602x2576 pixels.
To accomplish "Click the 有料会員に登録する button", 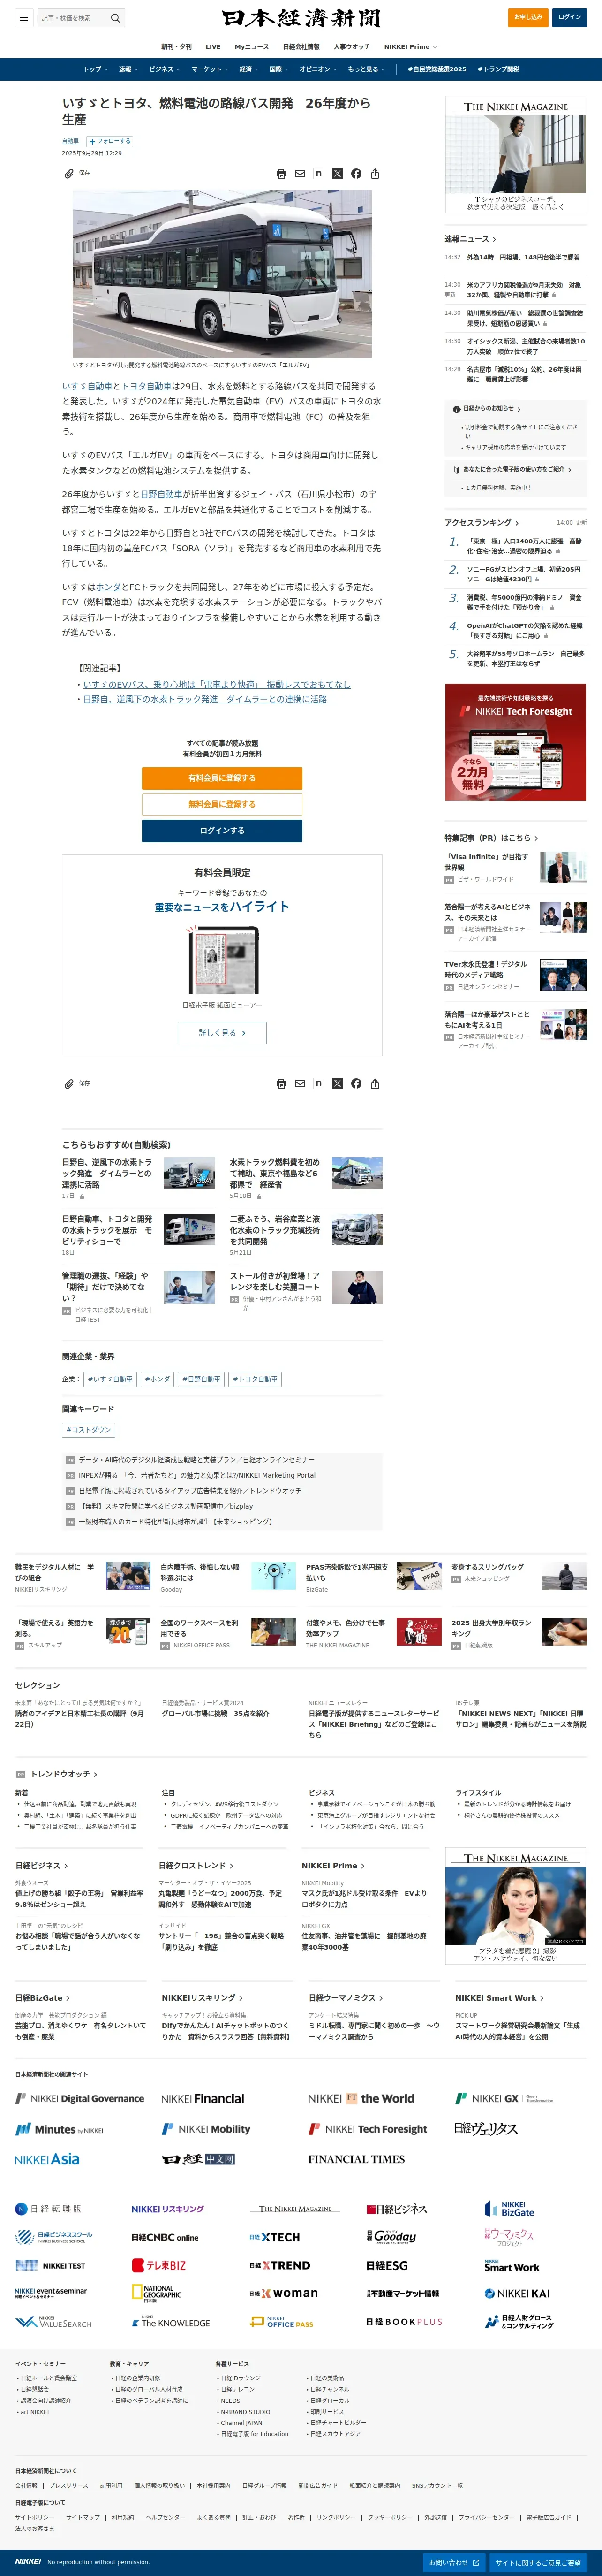I will 222,778.
